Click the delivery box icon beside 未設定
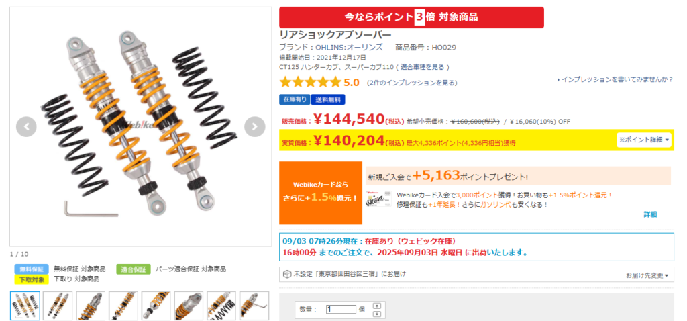The height and width of the screenshot is (321, 687). [x=287, y=275]
